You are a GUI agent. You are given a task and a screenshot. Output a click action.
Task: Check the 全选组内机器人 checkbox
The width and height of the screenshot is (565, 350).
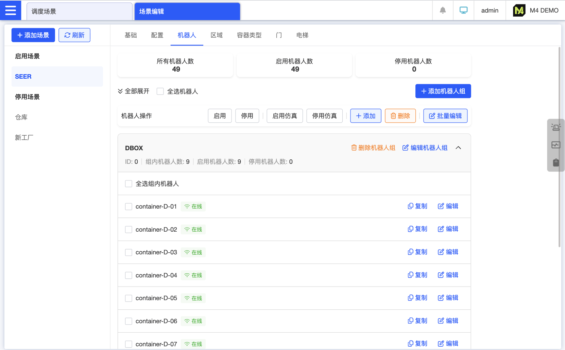tap(129, 183)
